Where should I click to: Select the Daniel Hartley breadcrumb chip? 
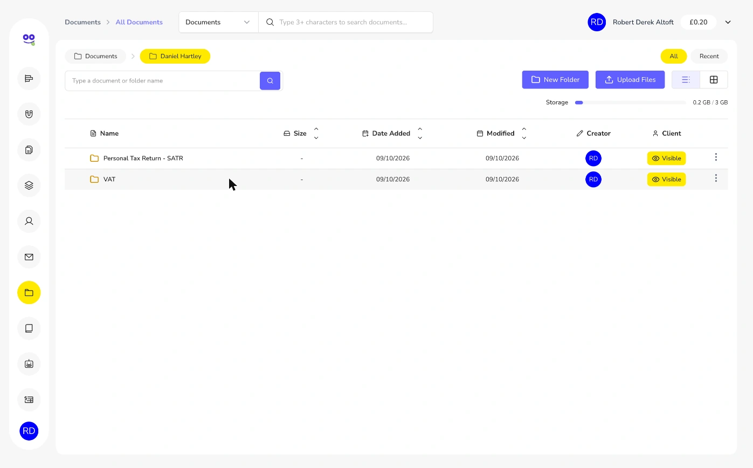pos(175,56)
